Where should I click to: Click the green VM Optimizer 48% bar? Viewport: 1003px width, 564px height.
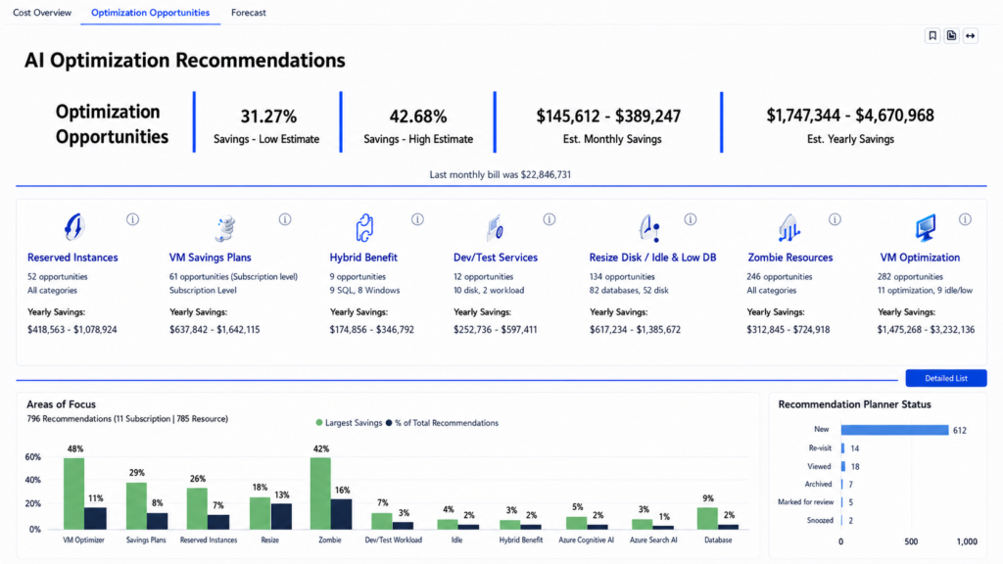click(73, 493)
